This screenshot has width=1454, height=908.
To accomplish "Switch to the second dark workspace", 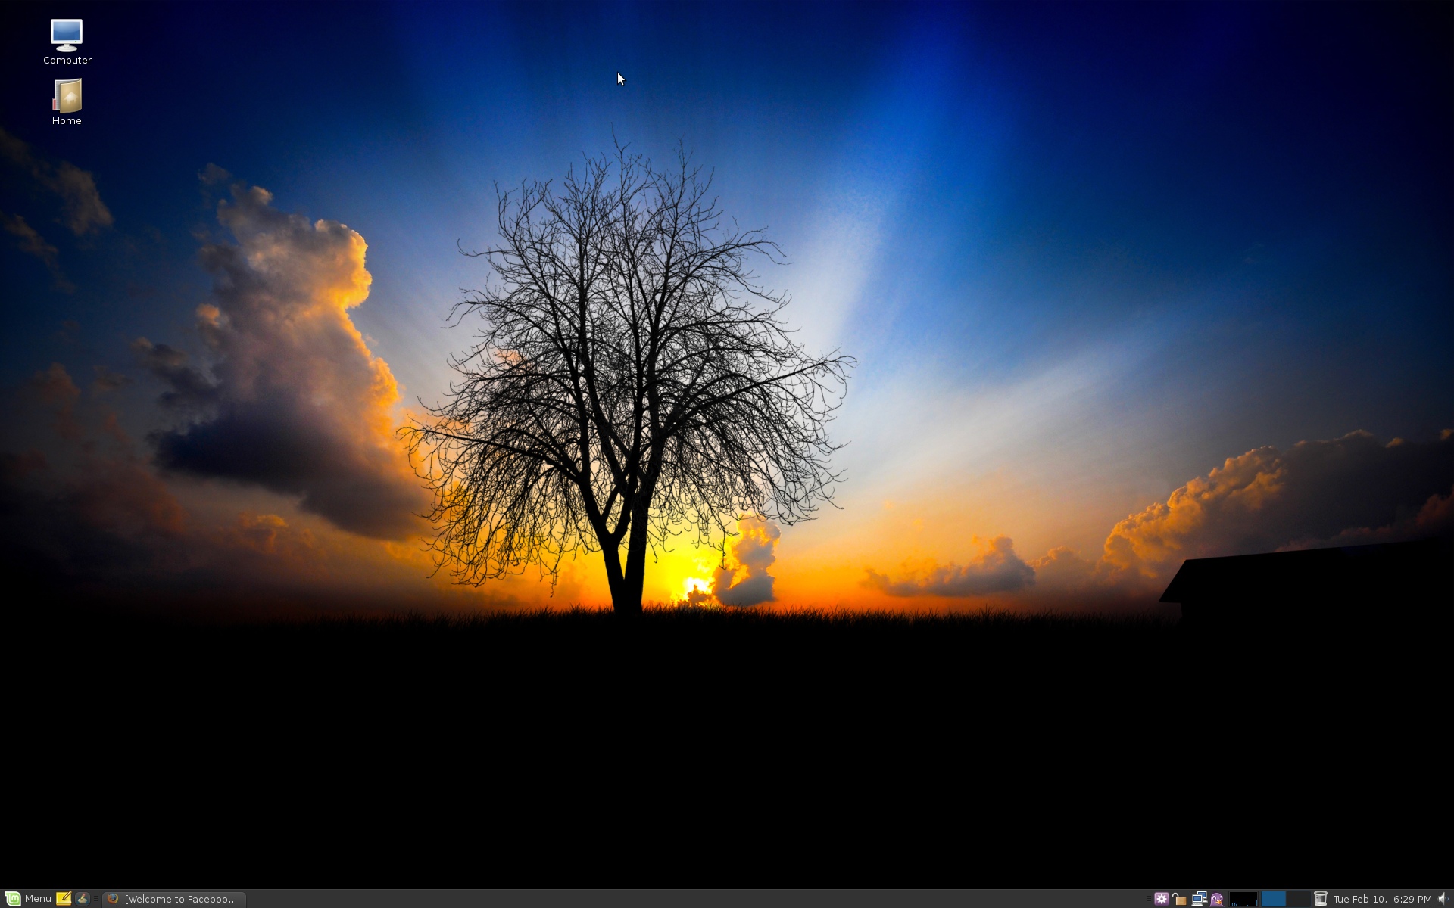I will (1297, 899).
